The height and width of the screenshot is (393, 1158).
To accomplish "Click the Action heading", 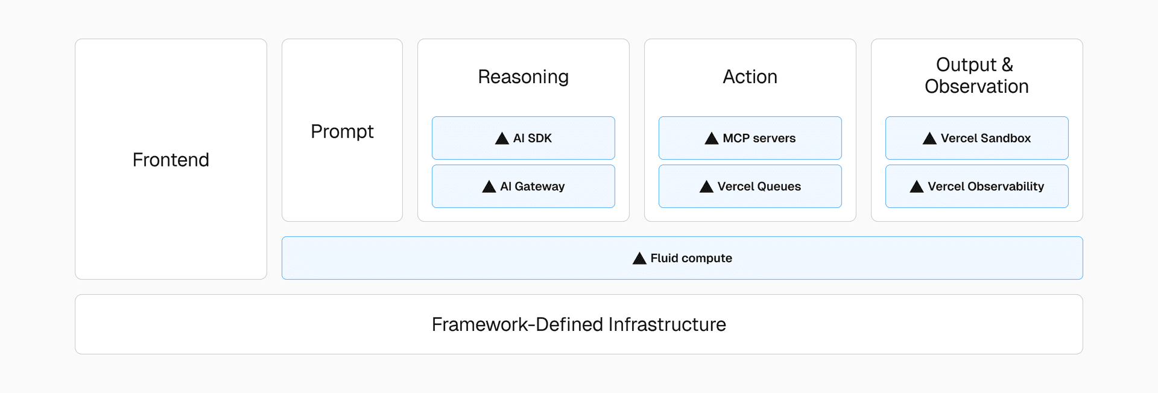I will [750, 77].
